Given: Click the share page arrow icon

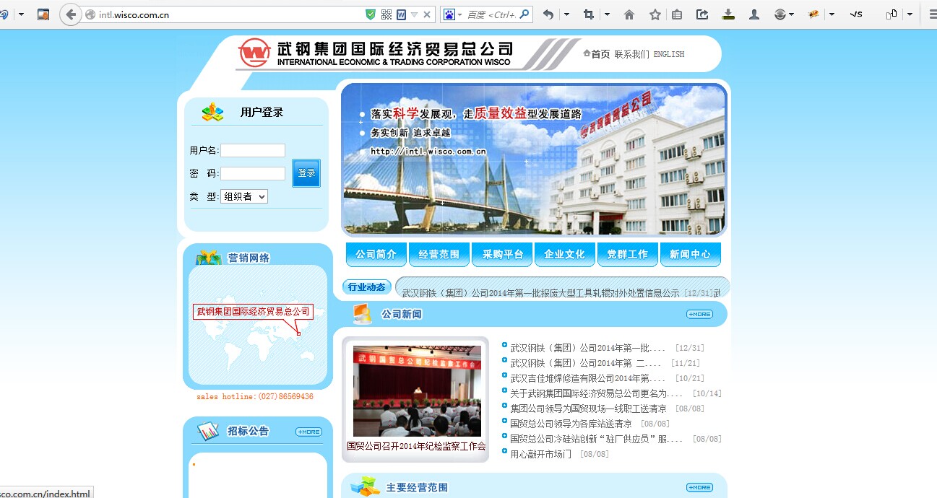Looking at the screenshot, I should click(702, 14).
